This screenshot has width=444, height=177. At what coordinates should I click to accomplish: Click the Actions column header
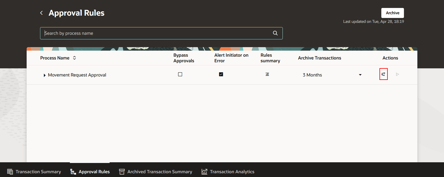coord(390,58)
